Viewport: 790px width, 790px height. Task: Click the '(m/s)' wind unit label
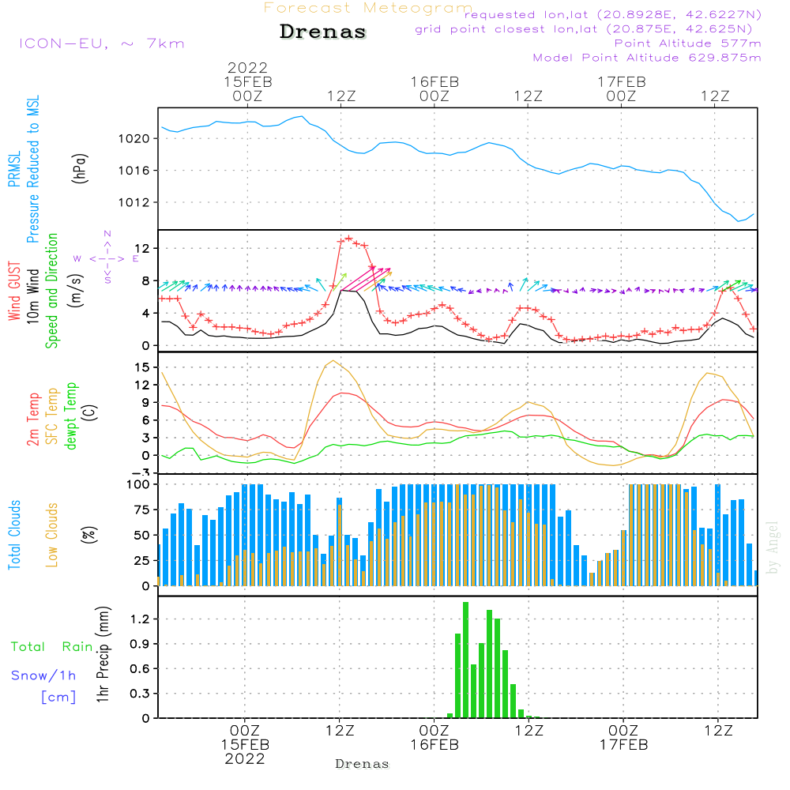(76, 291)
